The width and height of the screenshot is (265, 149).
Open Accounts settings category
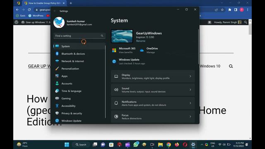pyautogui.click(x=79, y=84)
